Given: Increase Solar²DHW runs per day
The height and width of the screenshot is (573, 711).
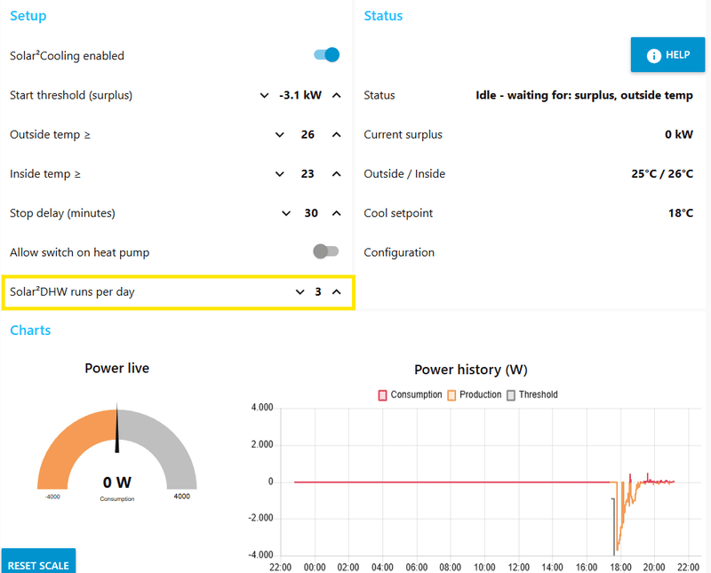Looking at the screenshot, I should tap(337, 292).
